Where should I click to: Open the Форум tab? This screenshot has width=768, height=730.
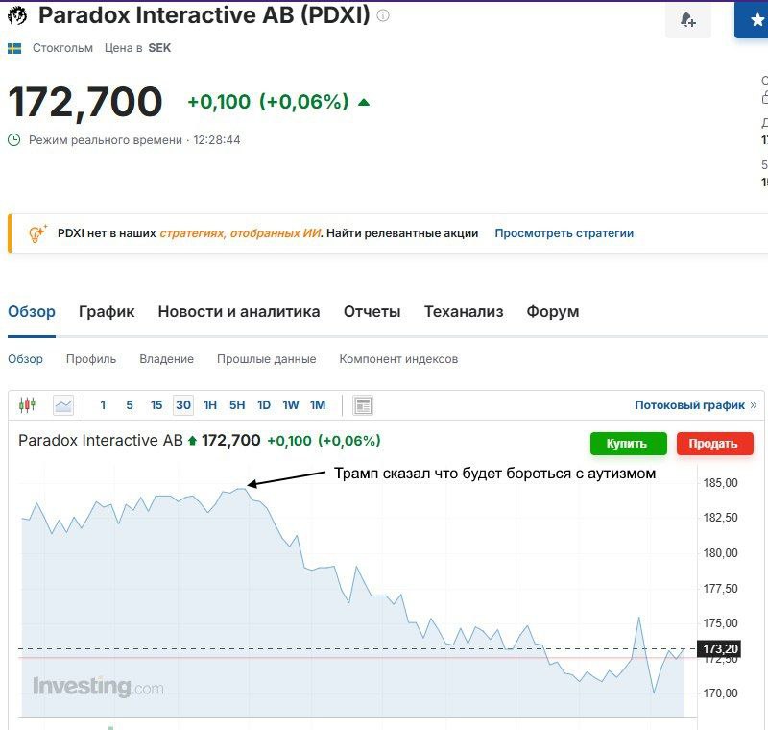(553, 311)
